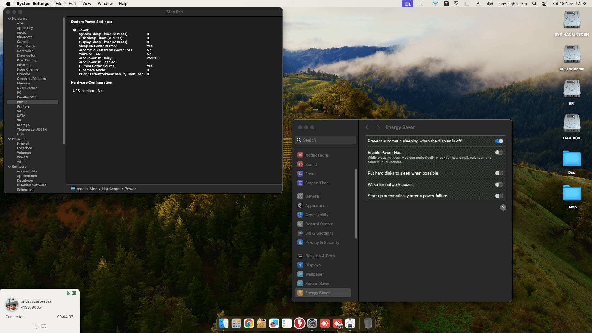The image size is (592, 333).
Task: Click the chat icon in AnyDesk panel
Action: [44, 326]
